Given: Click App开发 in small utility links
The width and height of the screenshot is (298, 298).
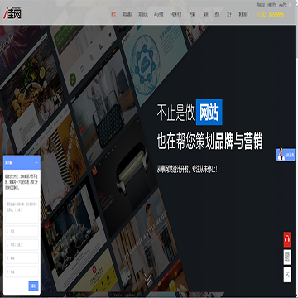Looking at the screenshot, I should 283,5.
